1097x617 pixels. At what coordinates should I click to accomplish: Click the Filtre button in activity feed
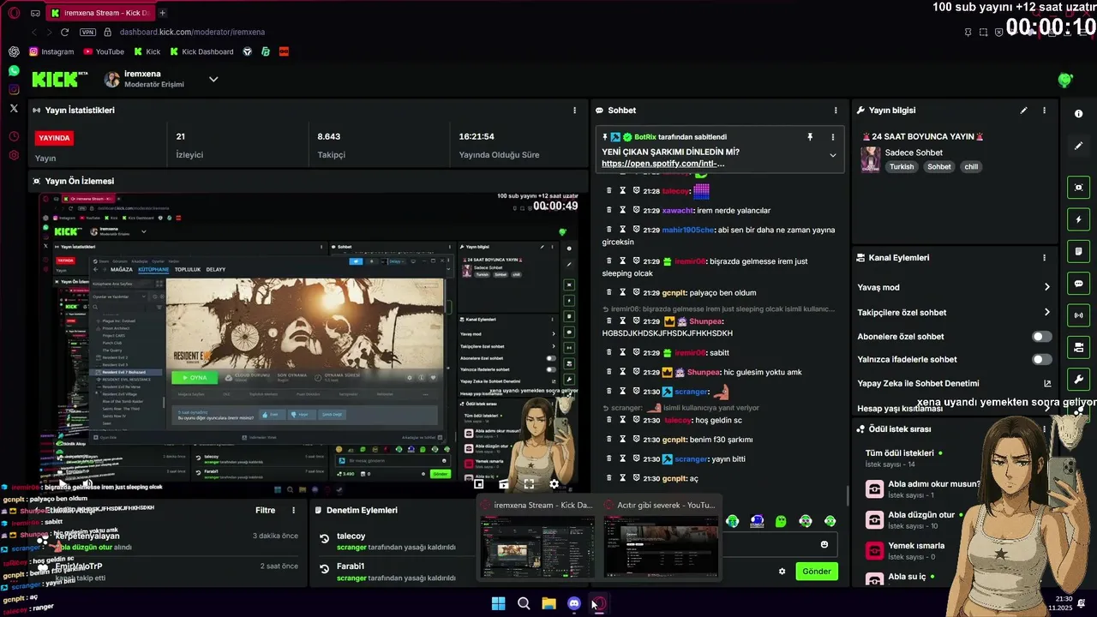tap(265, 511)
